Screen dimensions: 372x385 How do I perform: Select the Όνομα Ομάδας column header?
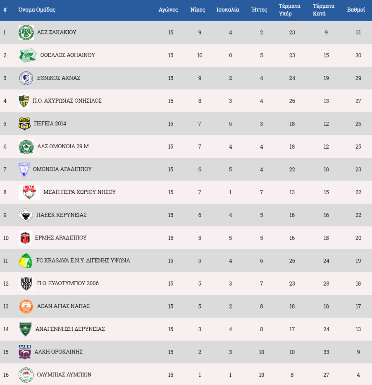pos(37,10)
